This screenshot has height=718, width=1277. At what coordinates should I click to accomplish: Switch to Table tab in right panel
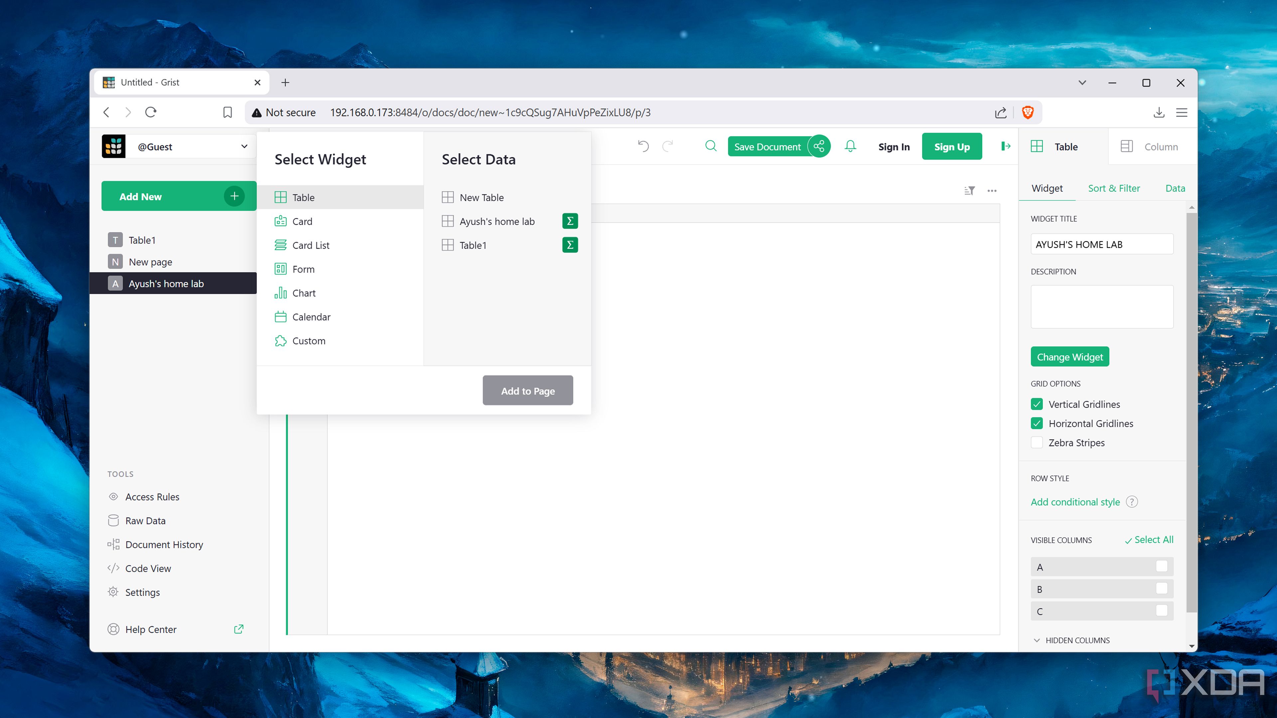pyautogui.click(x=1063, y=147)
